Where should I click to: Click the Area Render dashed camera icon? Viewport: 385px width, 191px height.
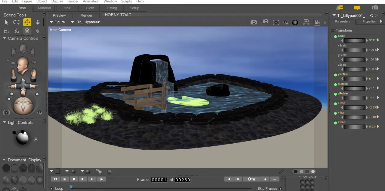(265, 22)
